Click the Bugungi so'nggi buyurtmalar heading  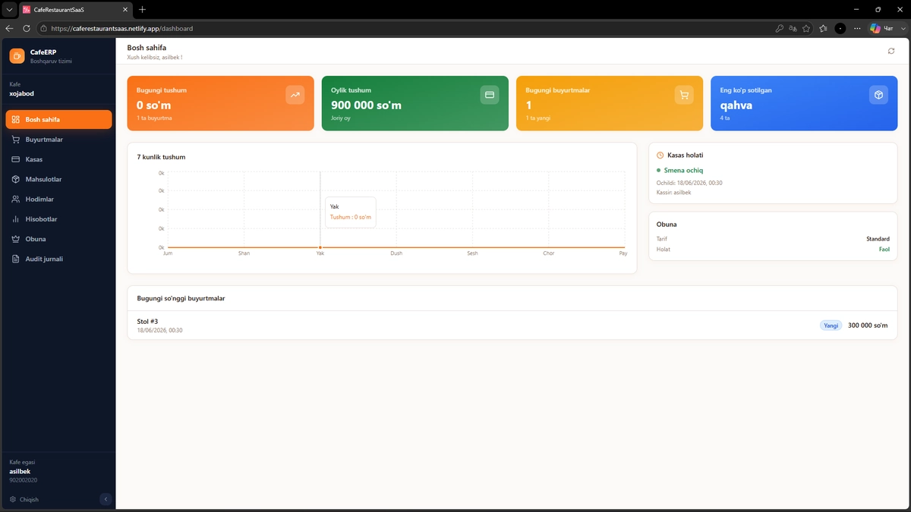click(x=181, y=299)
